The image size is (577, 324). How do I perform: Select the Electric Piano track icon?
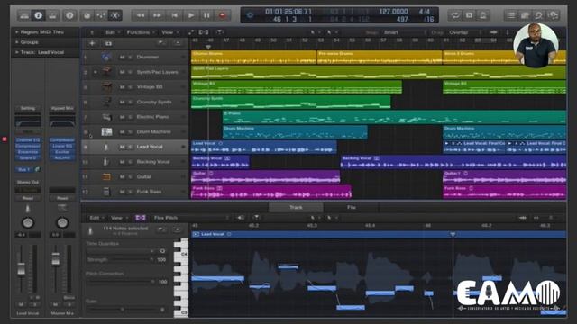(106, 117)
